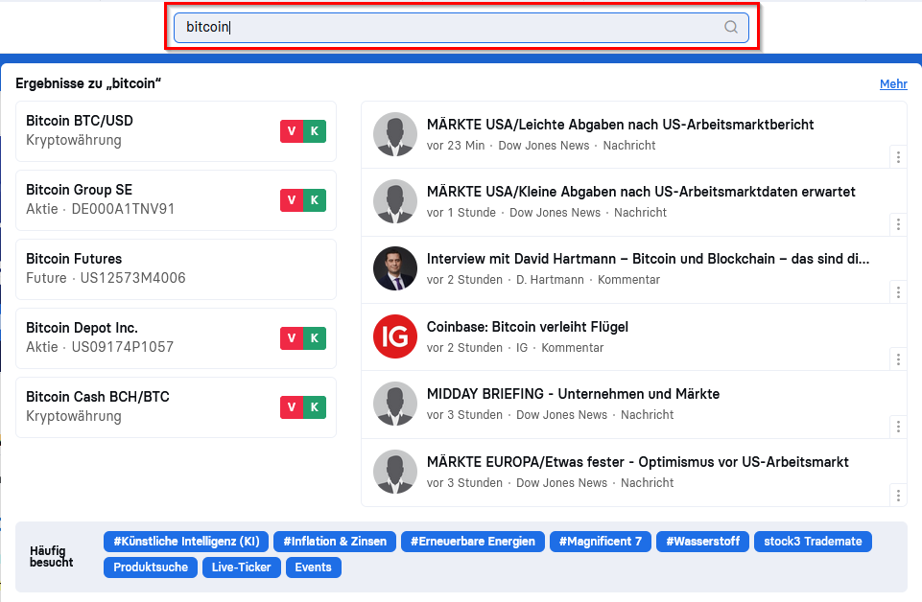Select #Erneuerbare Energien tag
This screenshot has height=602, width=922.
[x=473, y=542]
